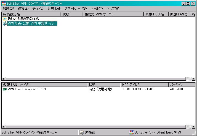Select VPN Gate 公開 VPN 中継サーバー entry
Viewport: 197px width, 136px height.
coord(32,23)
